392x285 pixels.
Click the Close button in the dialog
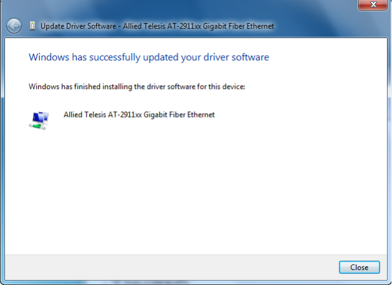[x=359, y=268]
